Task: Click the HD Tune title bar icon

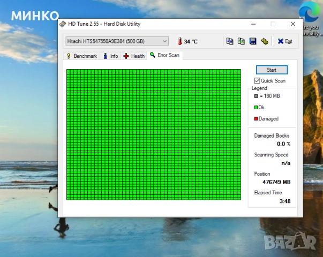Action: click(x=63, y=24)
